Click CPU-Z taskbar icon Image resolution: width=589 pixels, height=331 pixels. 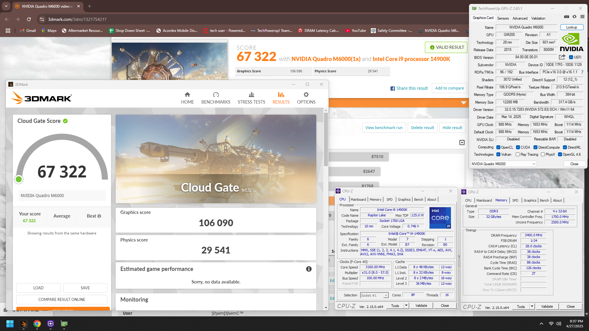(x=51, y=324)
